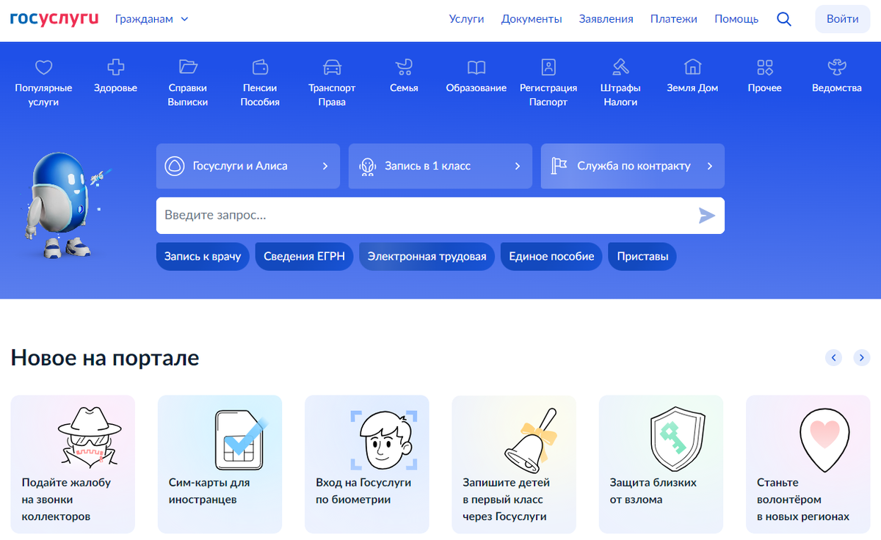Image resolution: width=881 pixels, height=540 pixels.
Task: Click the send arrow in search box
Action: pyautogui.click(x=706, y=216)
